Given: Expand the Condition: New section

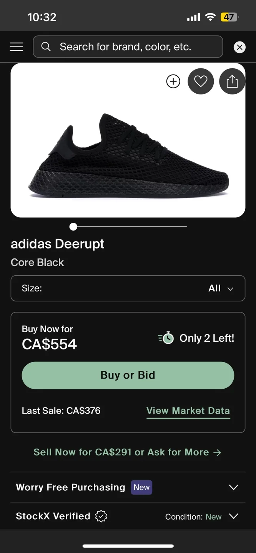Looking at the screenshot, I should tap(234, 517).
